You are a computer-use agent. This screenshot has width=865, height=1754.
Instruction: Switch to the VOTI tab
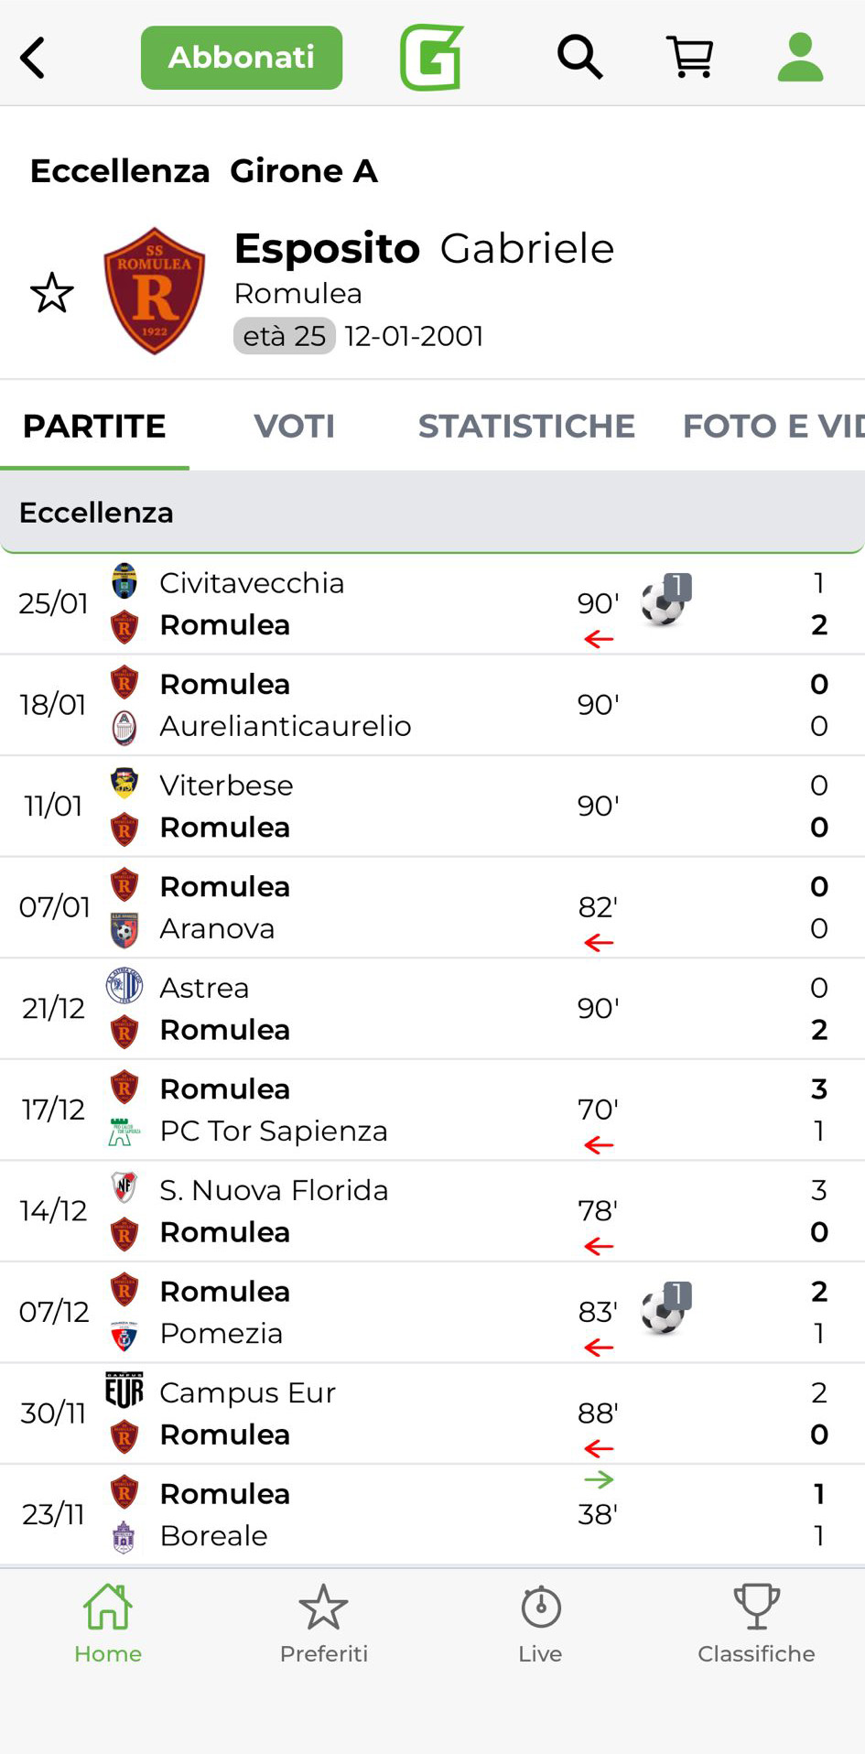click(x=294, y=426)
